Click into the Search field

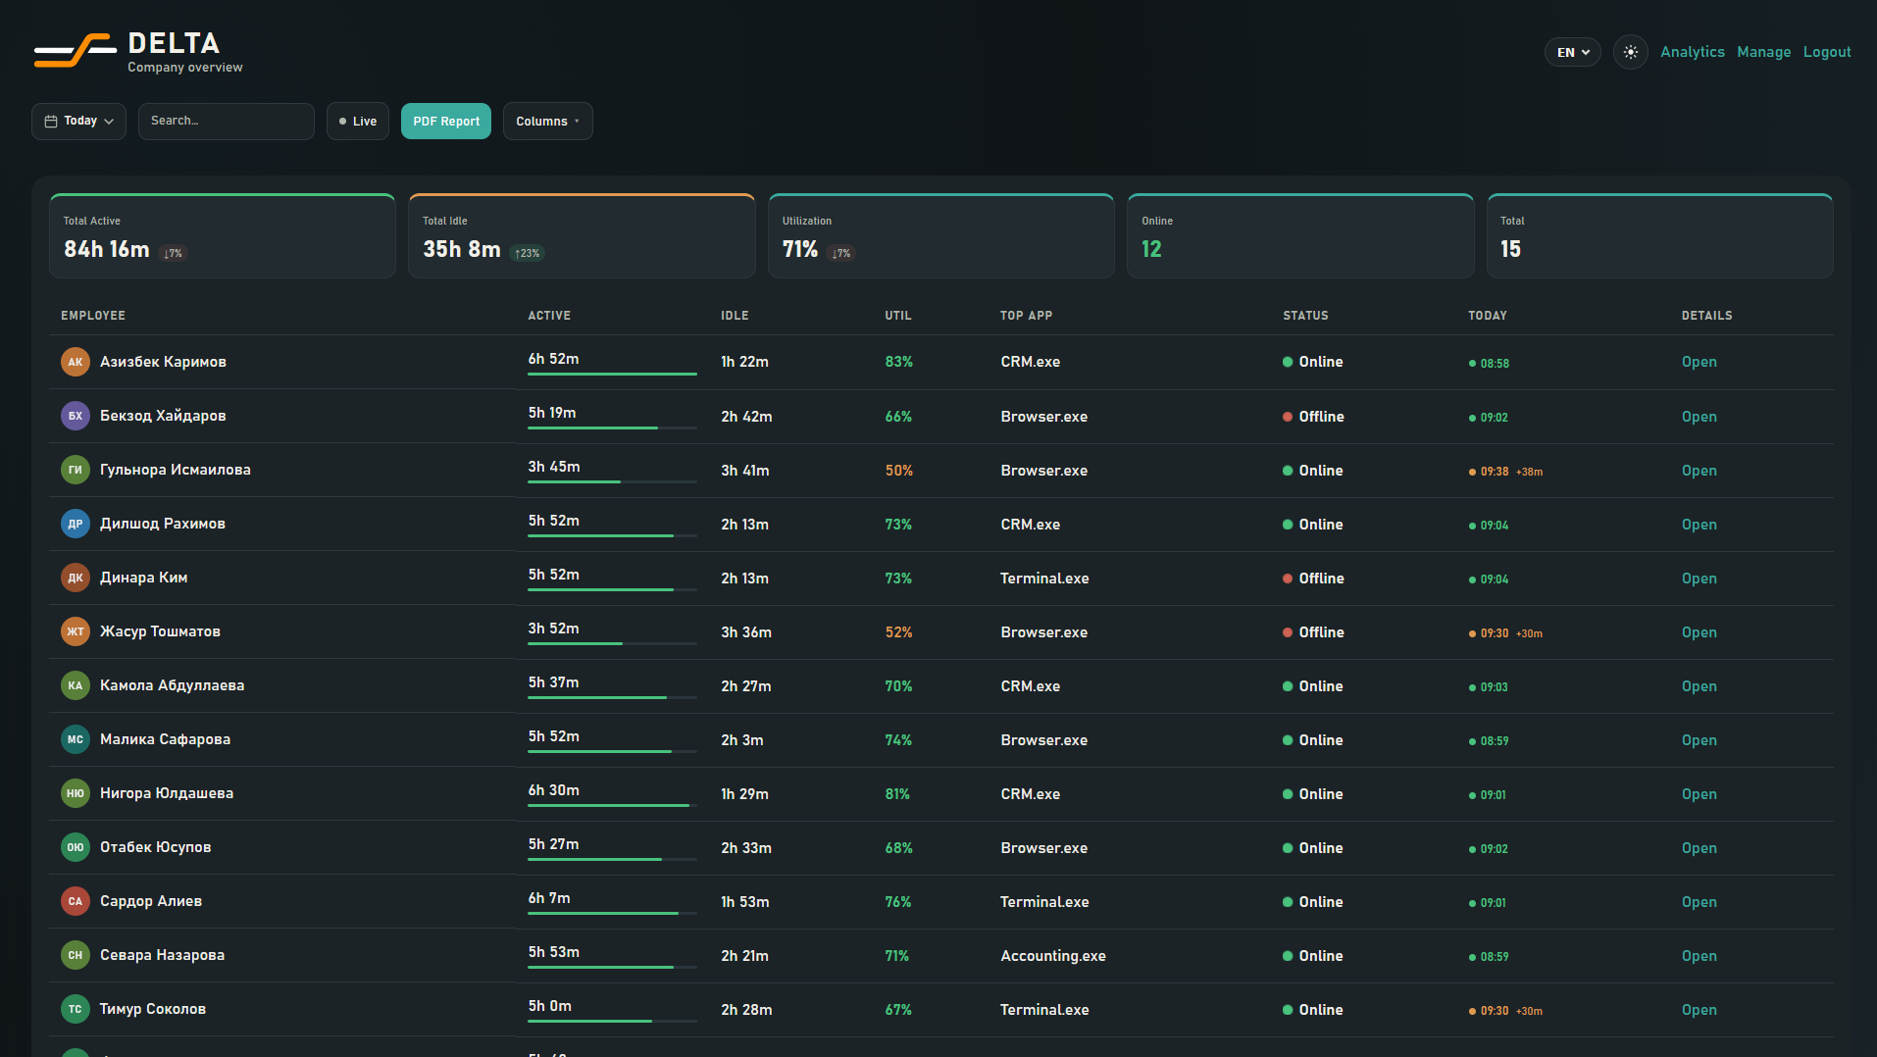click(x=227, y=122)
